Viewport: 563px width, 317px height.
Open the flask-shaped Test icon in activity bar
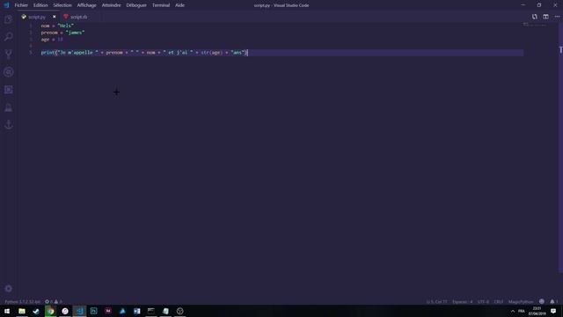(8, 107)
